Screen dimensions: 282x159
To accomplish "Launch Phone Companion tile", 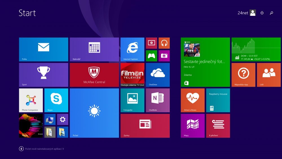I will coord(31,100).
